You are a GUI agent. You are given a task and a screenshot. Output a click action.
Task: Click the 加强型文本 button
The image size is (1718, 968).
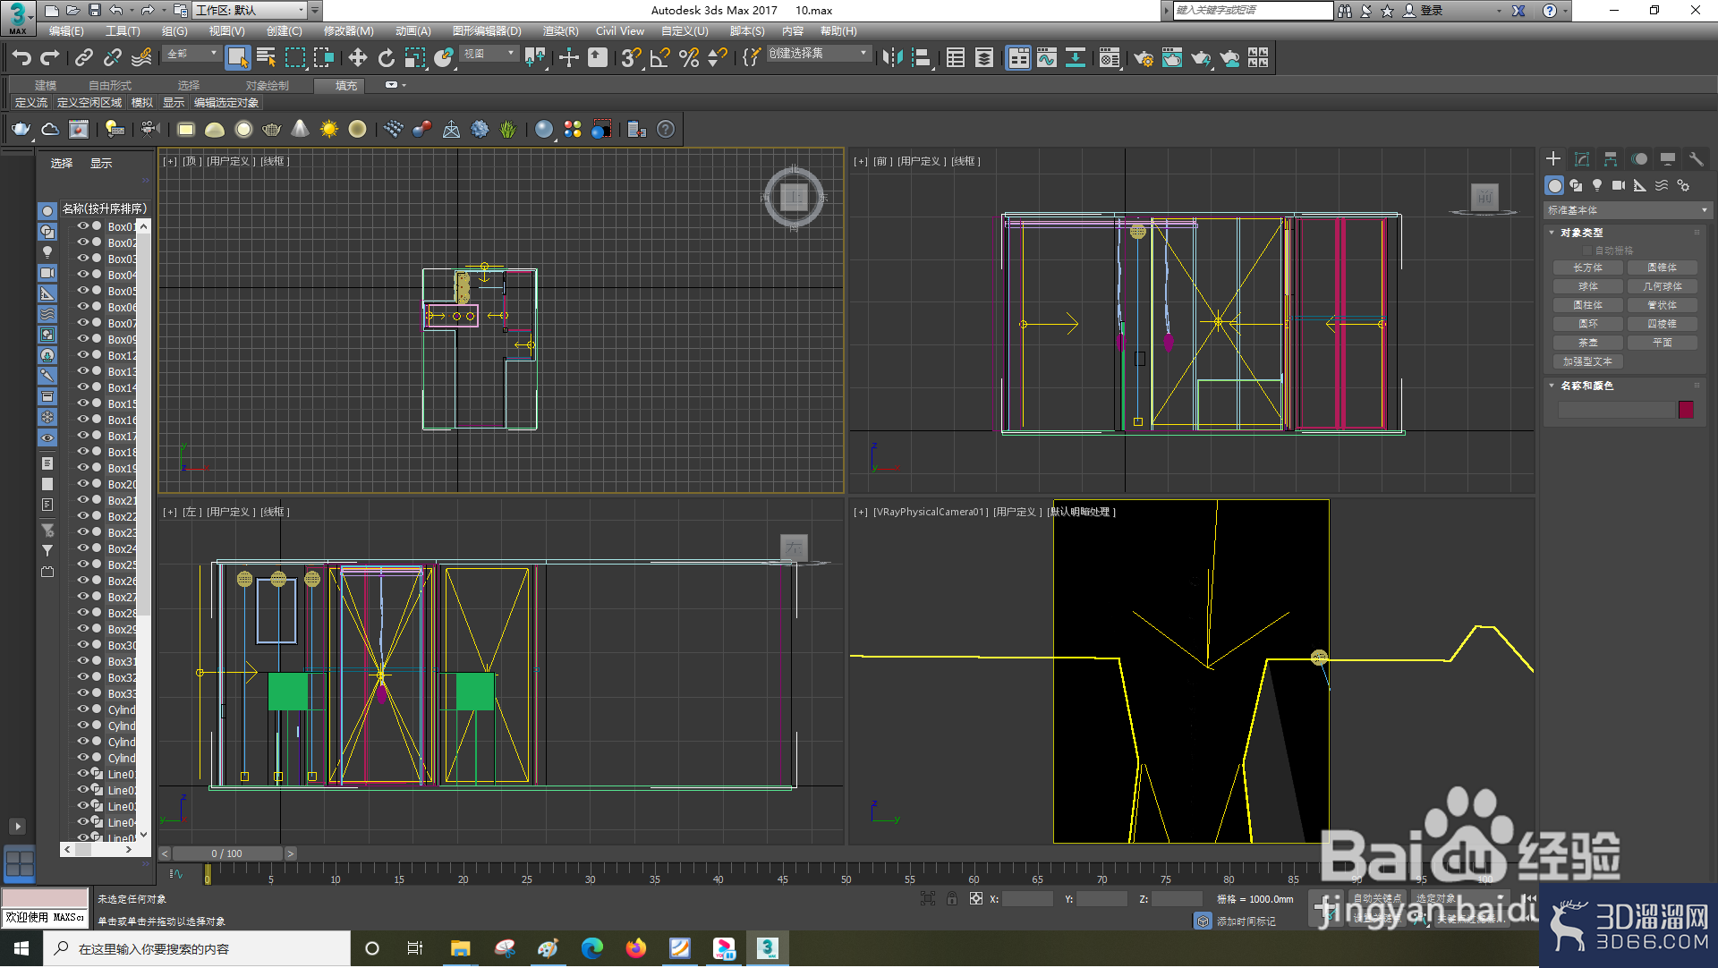1588,361
